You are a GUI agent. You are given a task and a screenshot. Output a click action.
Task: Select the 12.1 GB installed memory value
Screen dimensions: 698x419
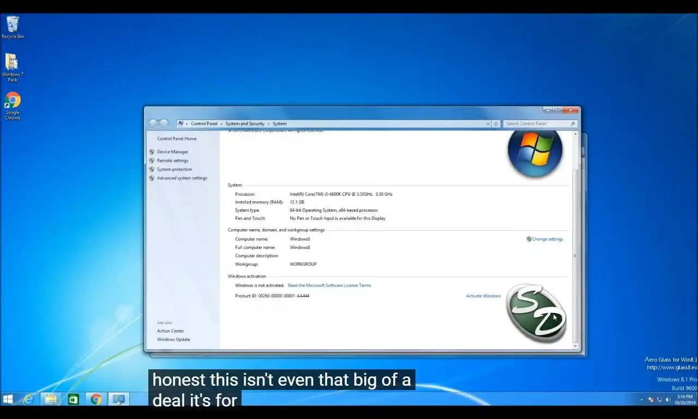pyautogui.click(x=297, y=202)
